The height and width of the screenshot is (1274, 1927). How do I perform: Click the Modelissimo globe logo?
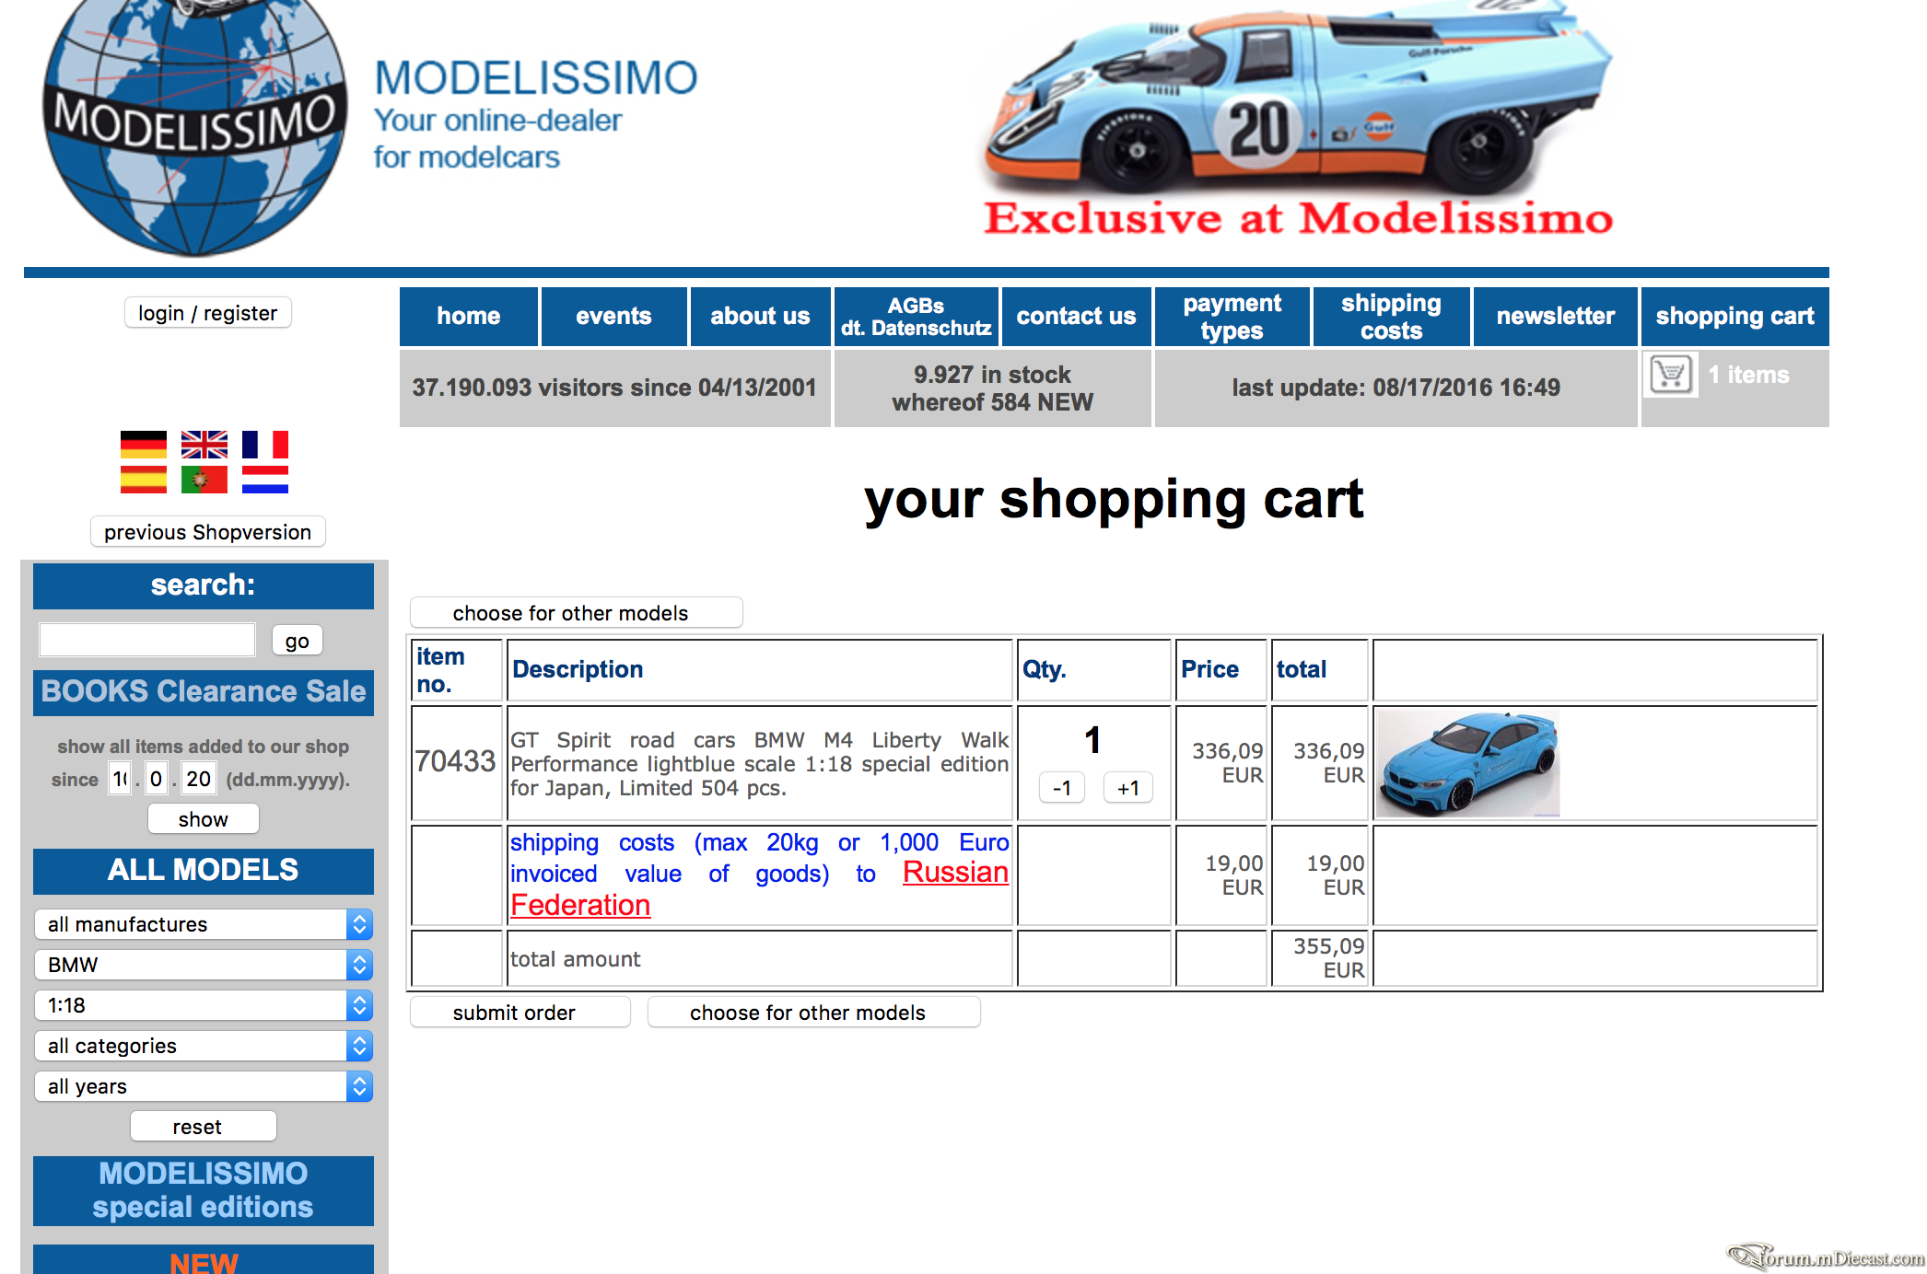pyautogui.click(x=195, y=127)
